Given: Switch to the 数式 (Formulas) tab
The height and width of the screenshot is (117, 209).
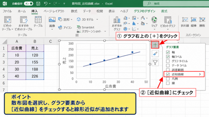Looking at the screenshot, I should (74, 11).
